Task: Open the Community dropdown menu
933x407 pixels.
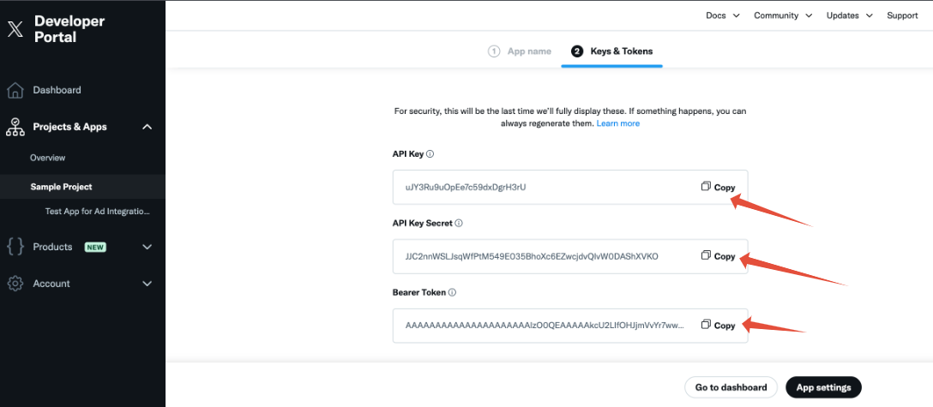Action: pyautogui.click(x=783, y=16)
